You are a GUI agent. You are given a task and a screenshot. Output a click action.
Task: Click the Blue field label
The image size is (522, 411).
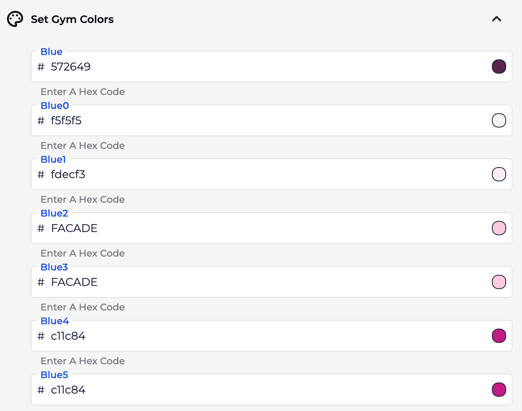(x=51, y=52)
